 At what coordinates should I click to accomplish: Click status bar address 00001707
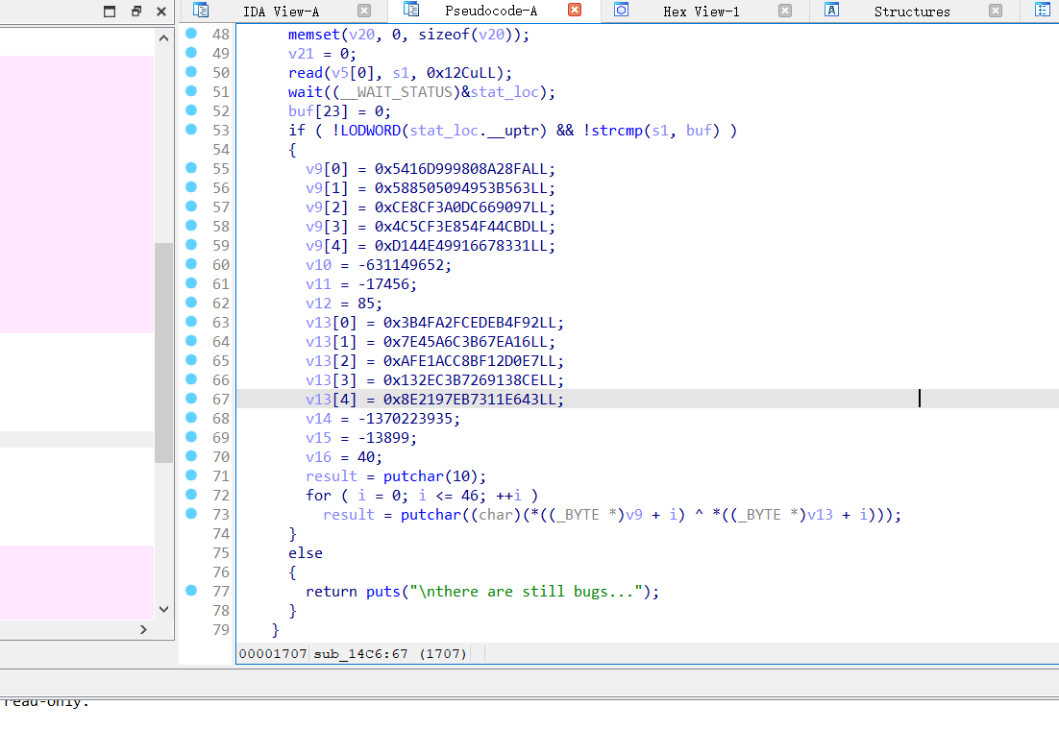click(x=273, y=654)
